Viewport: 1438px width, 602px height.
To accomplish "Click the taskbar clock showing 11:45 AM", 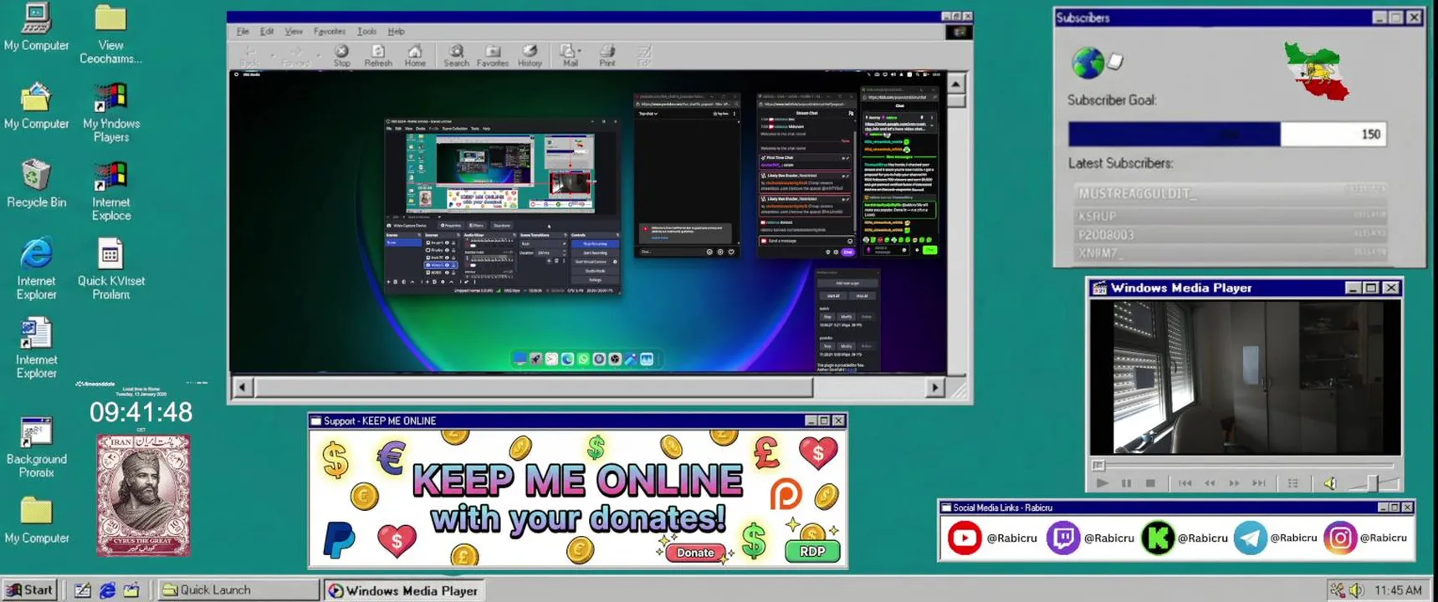I will [x=1398, y=590].
